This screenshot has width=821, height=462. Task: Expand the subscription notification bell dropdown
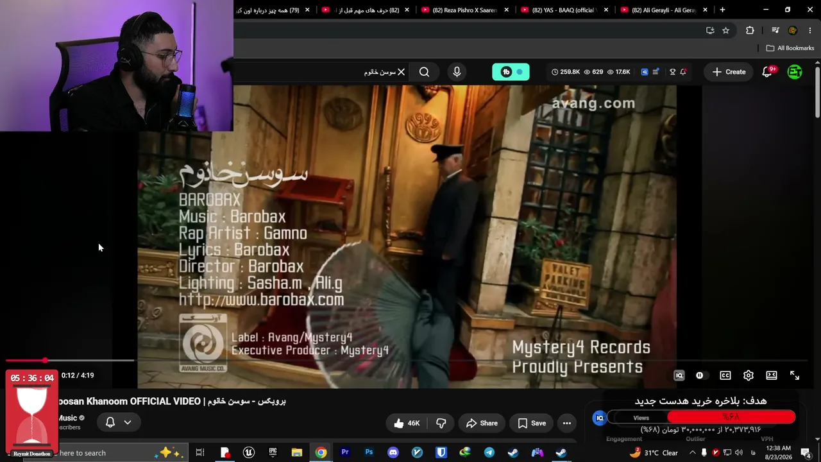[x=119, y=422]
